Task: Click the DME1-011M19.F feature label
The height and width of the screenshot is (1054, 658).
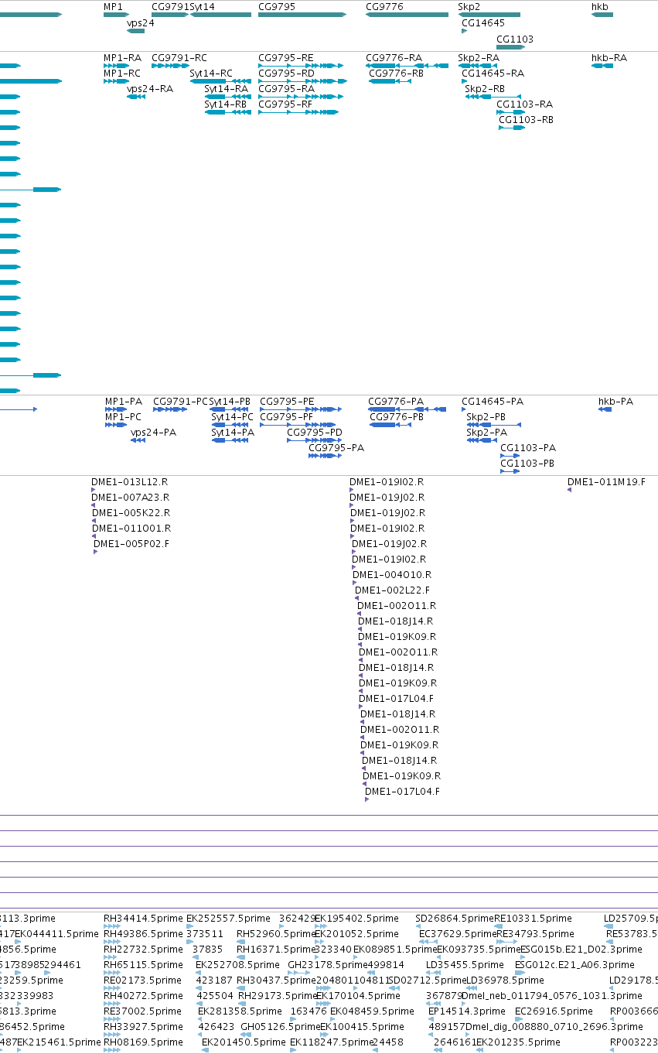Action: coord(606,481)
